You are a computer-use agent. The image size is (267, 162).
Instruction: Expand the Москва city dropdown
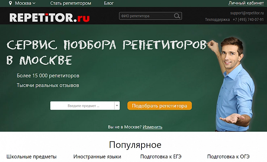[25, 3]
